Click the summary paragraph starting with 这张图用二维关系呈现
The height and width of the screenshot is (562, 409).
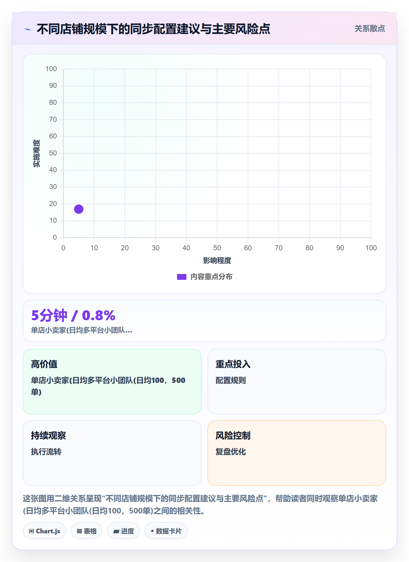click(x=200, y=505)
